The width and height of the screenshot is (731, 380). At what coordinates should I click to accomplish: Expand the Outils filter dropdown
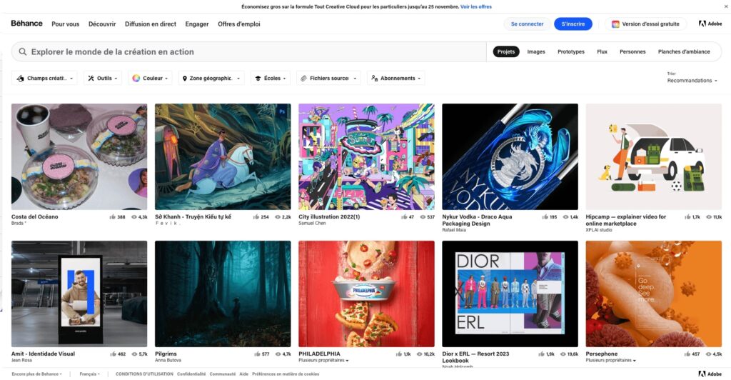(x=104, y=79)
